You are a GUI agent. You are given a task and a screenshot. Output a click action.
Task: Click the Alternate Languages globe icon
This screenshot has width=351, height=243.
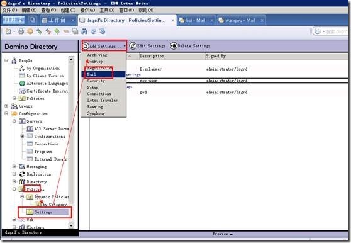tap(22, 83)
